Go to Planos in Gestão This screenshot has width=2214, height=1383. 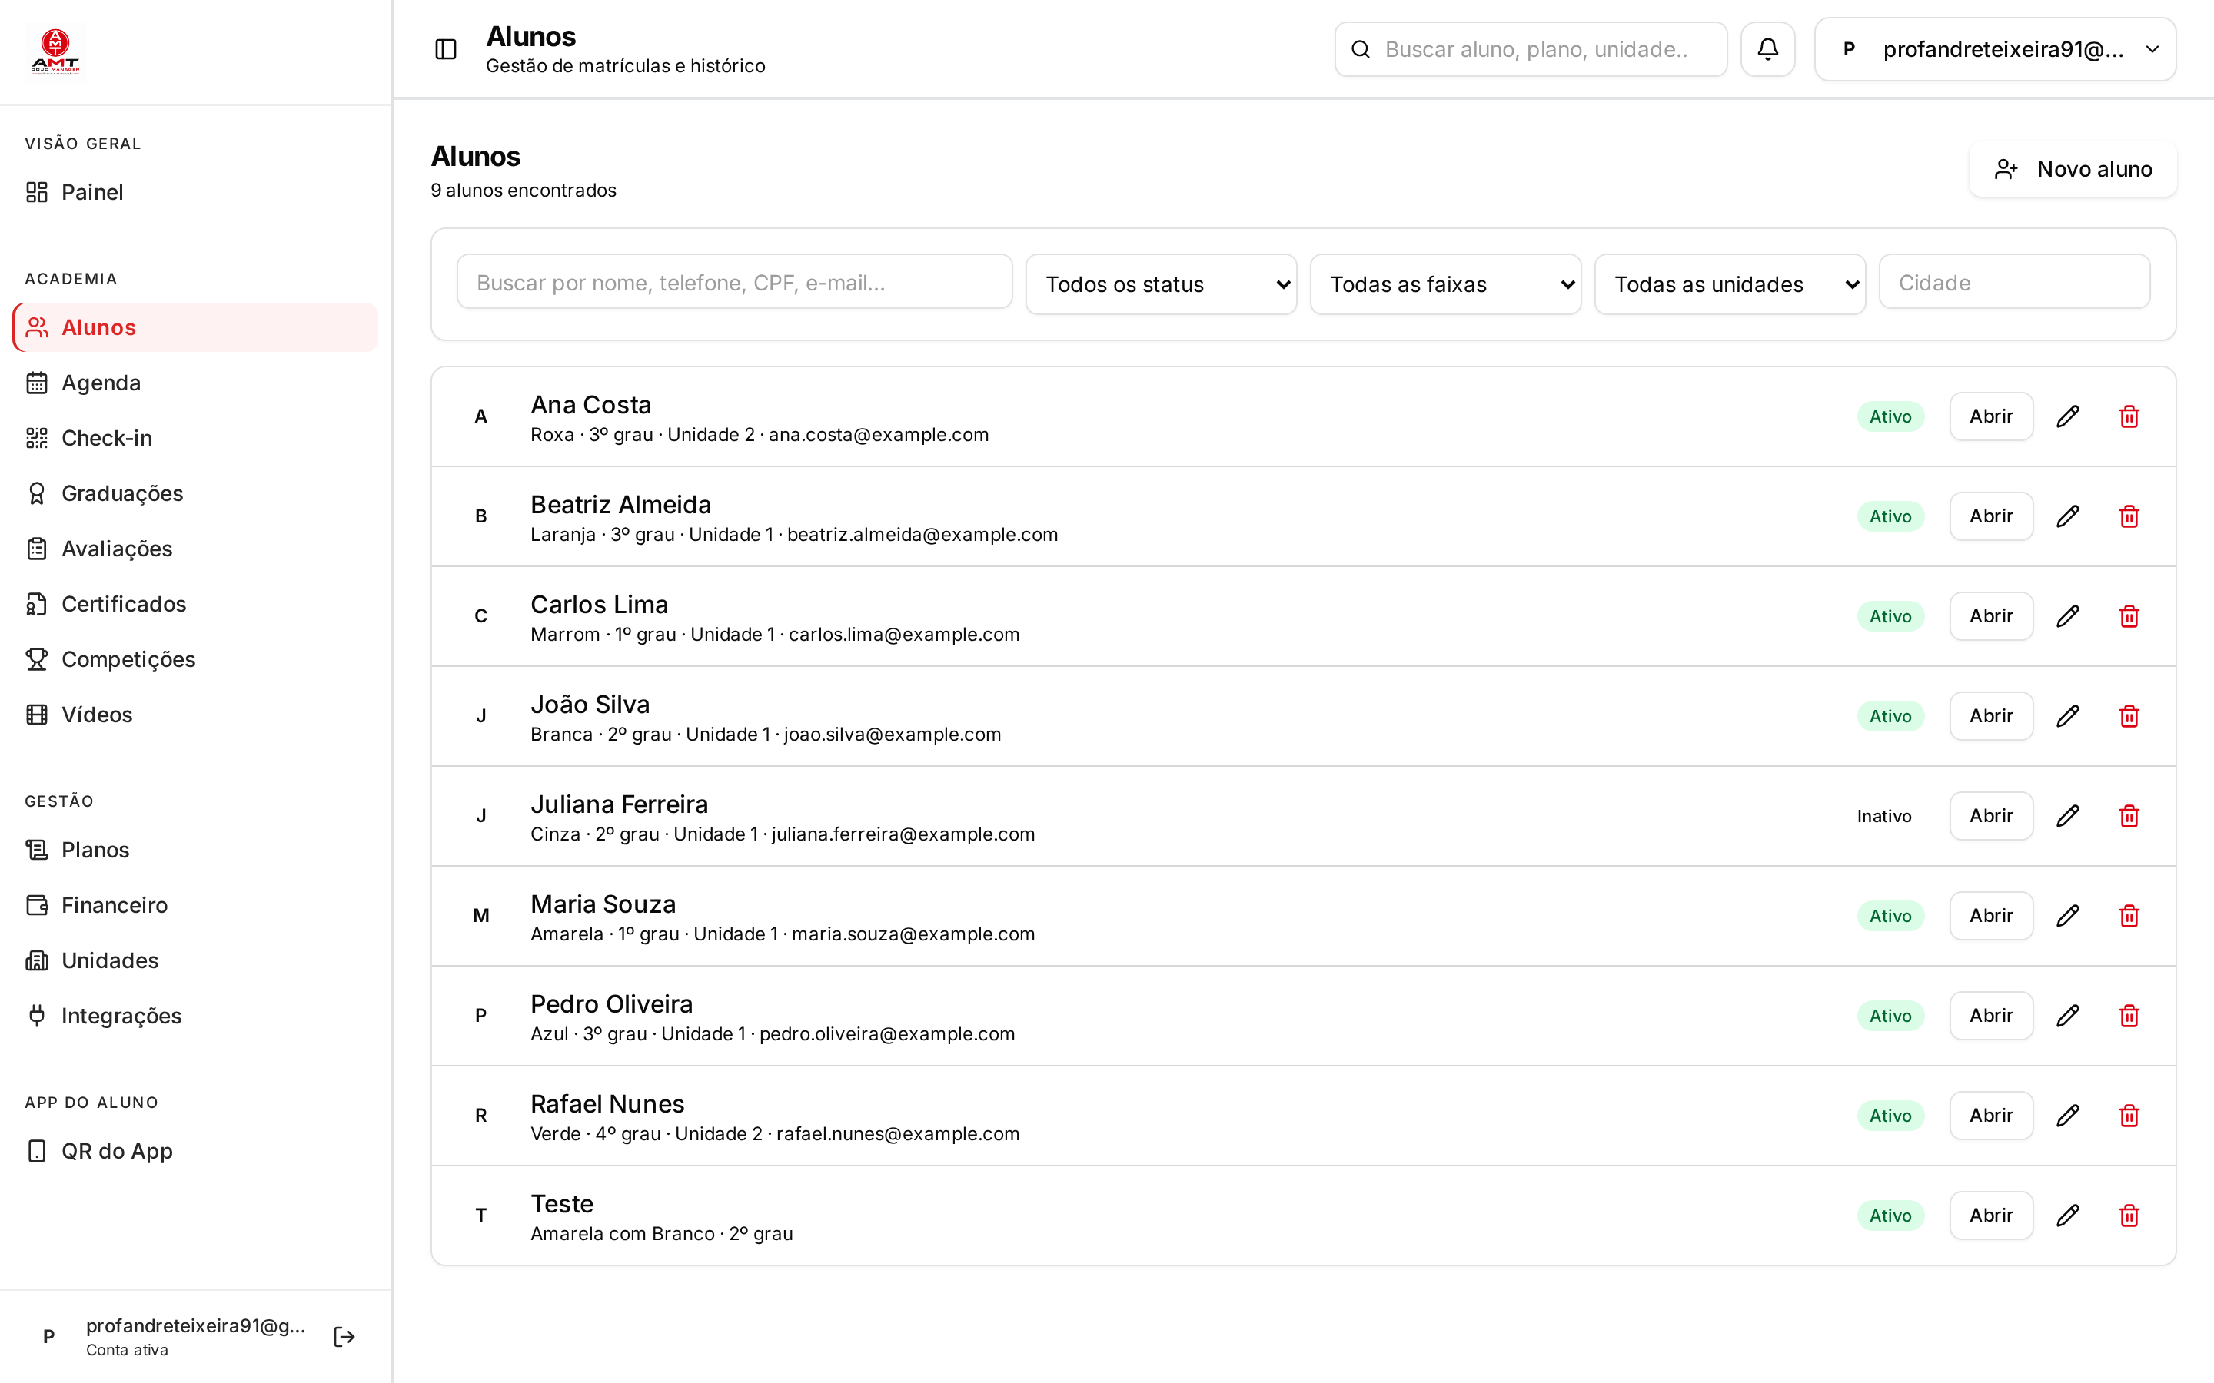tap(194, 850)
